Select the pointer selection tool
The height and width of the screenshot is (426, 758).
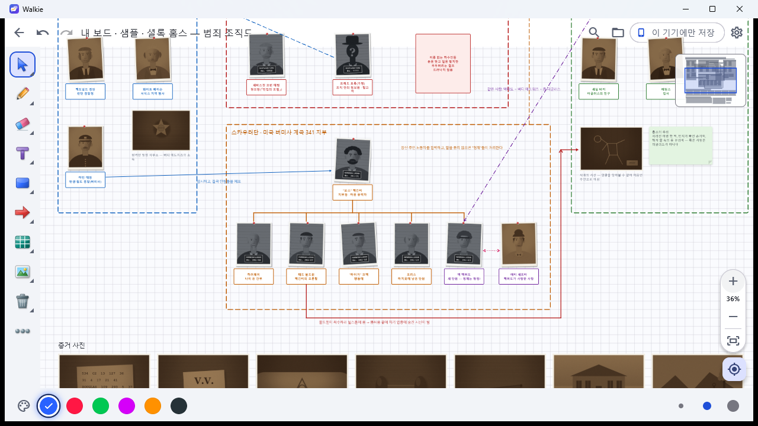(x=23, y=64)
